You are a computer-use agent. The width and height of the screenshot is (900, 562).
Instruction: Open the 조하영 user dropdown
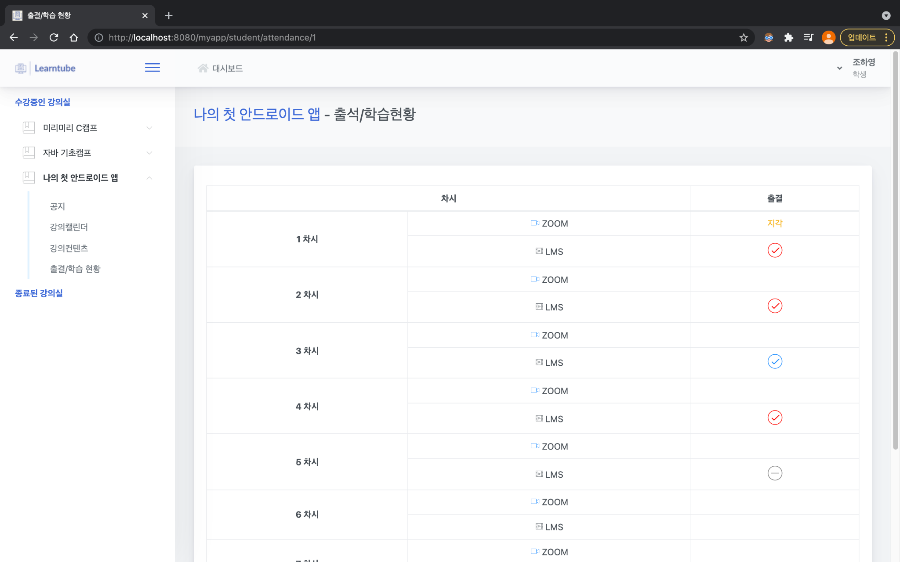839,68
